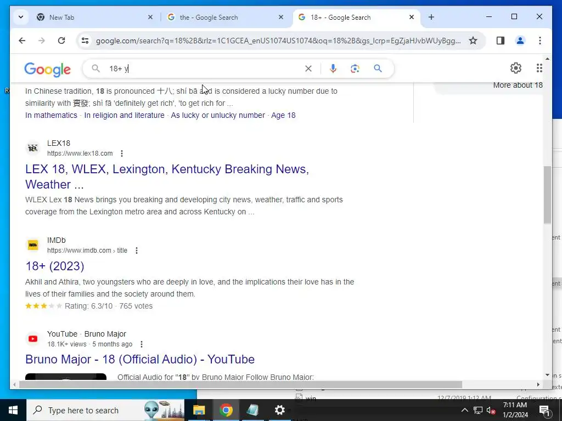Bookmark this page with the star
This screenshot has width=562, height=421.
[473, 41]
